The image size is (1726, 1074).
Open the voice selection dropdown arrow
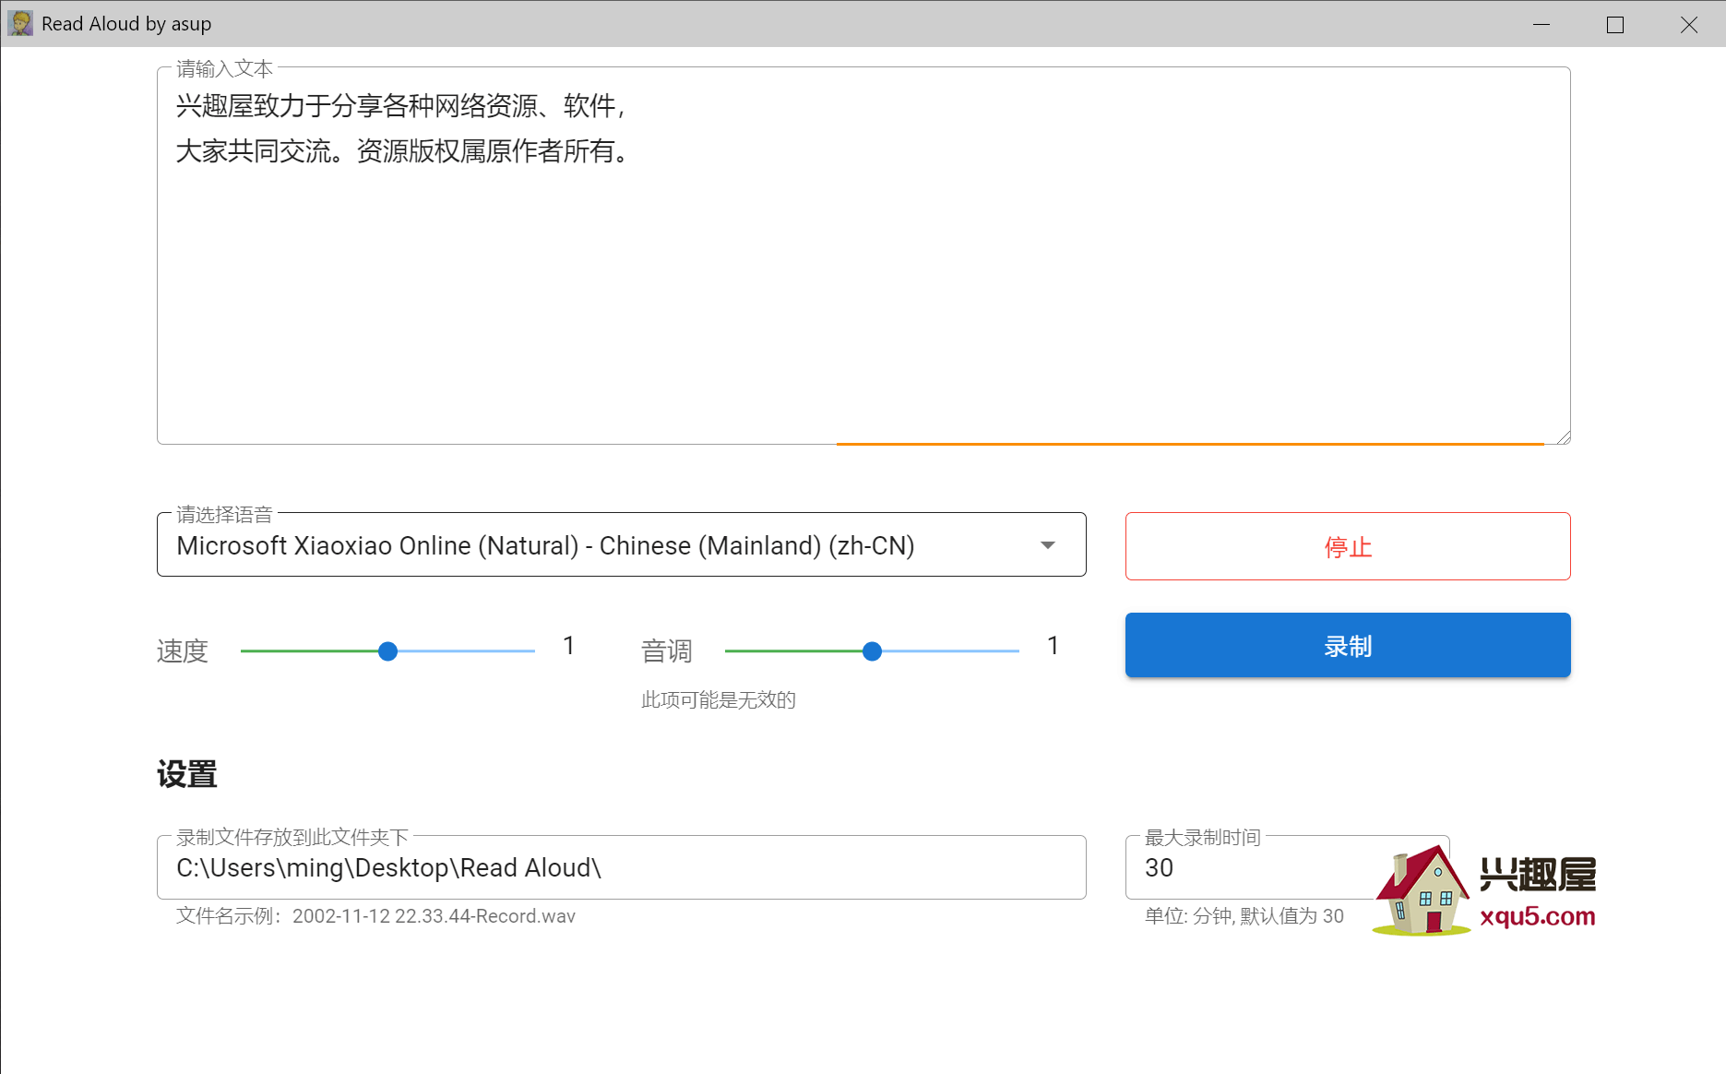[x=1047, y=545]
